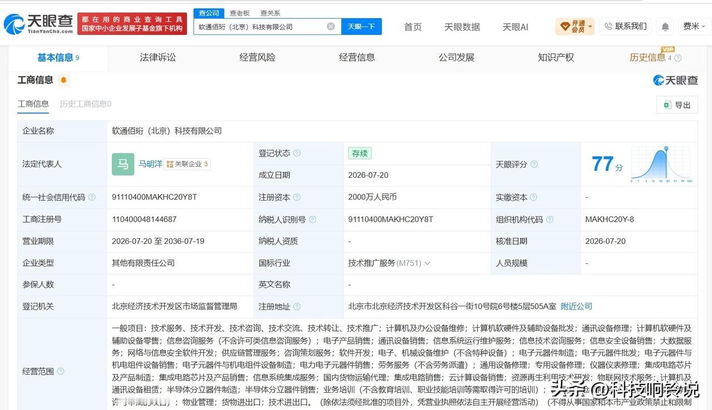
Task: Click the help icon next to 注册资本
Action: click(297, 197)
